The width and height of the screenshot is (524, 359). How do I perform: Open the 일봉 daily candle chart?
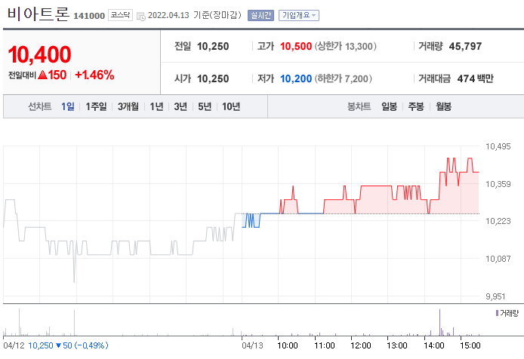click(x=390, y=106)
